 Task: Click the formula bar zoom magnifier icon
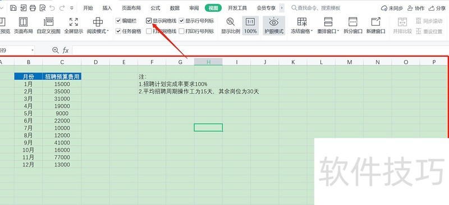(55, 51)
